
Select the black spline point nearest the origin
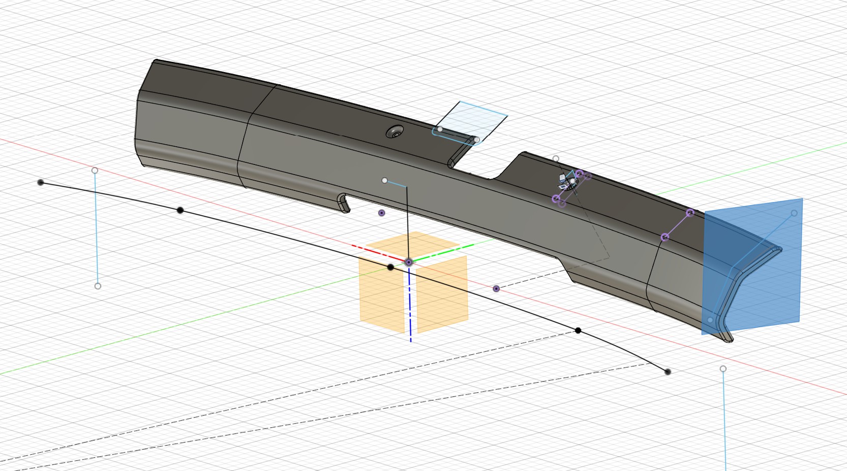(390, 267)
